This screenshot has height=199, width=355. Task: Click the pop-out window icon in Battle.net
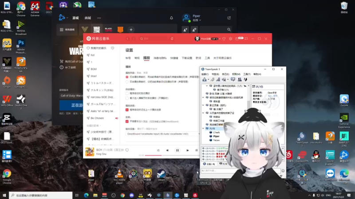pos(229,18)
